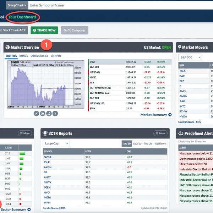Open SGEN in SCTR Reports

click(x=47, y=187)
